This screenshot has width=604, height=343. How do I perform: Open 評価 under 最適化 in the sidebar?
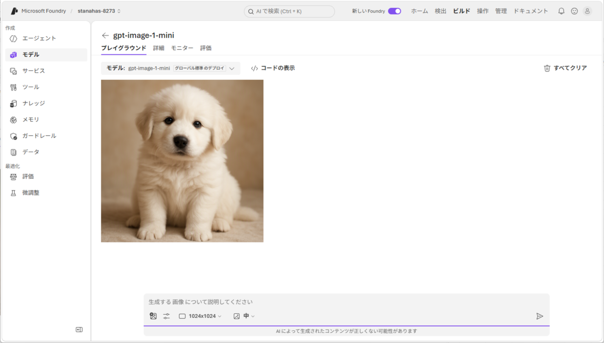click(x=46, y=177)
